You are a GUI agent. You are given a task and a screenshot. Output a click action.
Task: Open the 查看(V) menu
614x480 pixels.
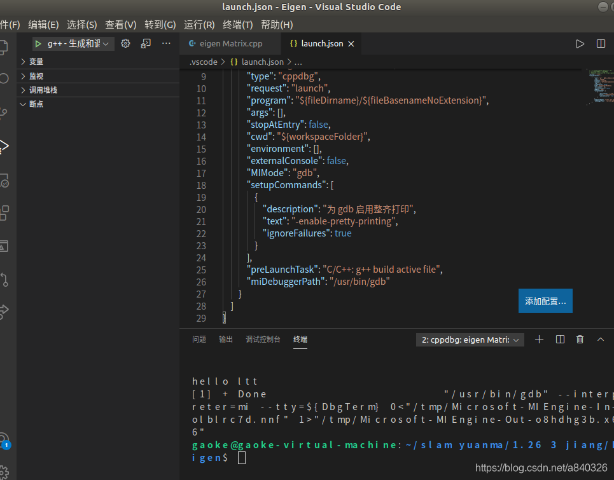(x=121, y=25)
